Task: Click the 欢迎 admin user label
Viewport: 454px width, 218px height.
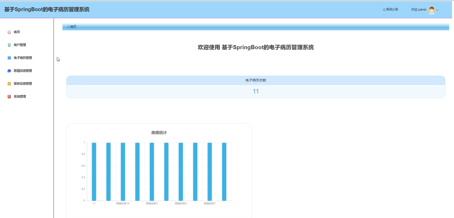Action: (x=419, y=10)
